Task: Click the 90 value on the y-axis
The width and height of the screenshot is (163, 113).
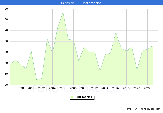Action: [6, 9]
